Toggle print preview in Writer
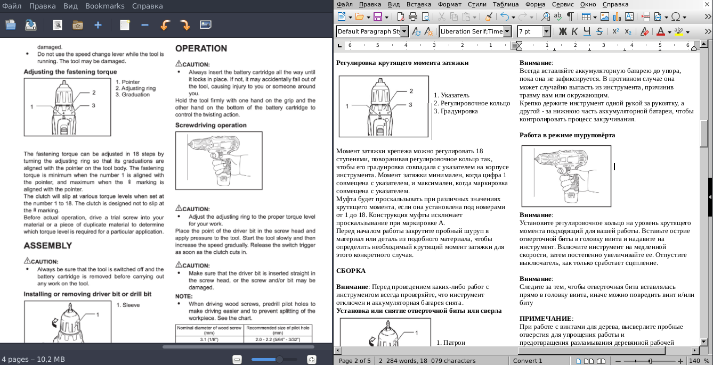The height and width of the screenshot is (365, 713). tap(425, 17)
